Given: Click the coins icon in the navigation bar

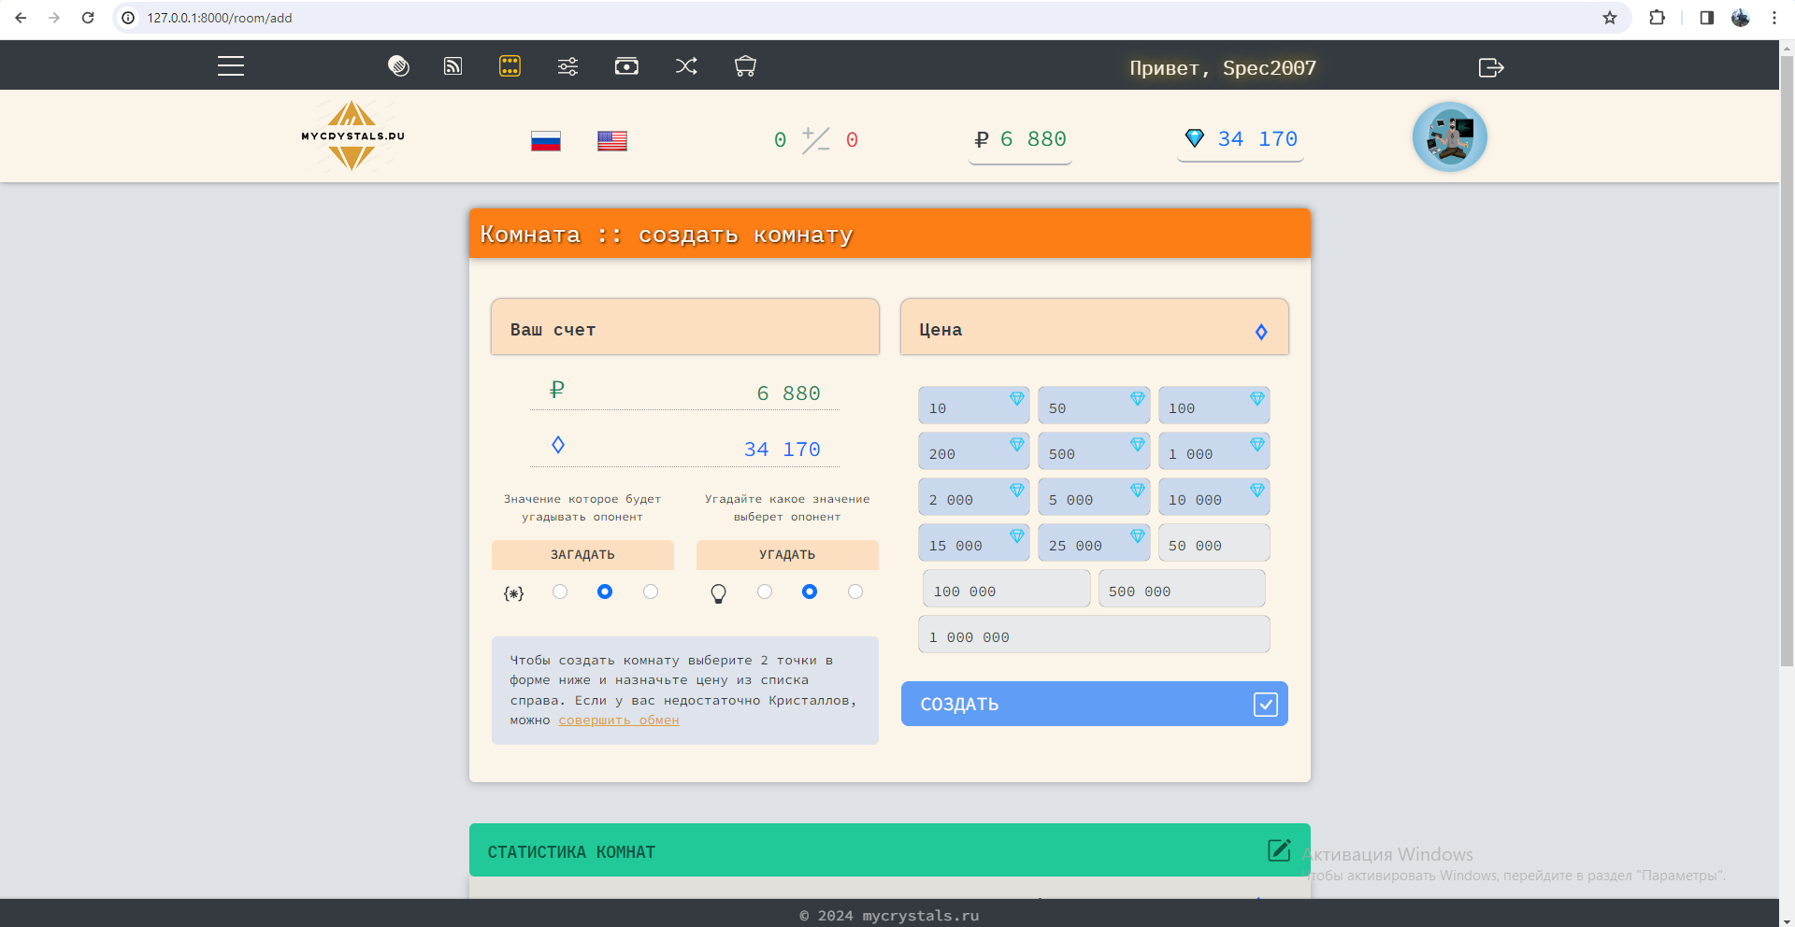Looking at the screenshot, I should [398, 66].
